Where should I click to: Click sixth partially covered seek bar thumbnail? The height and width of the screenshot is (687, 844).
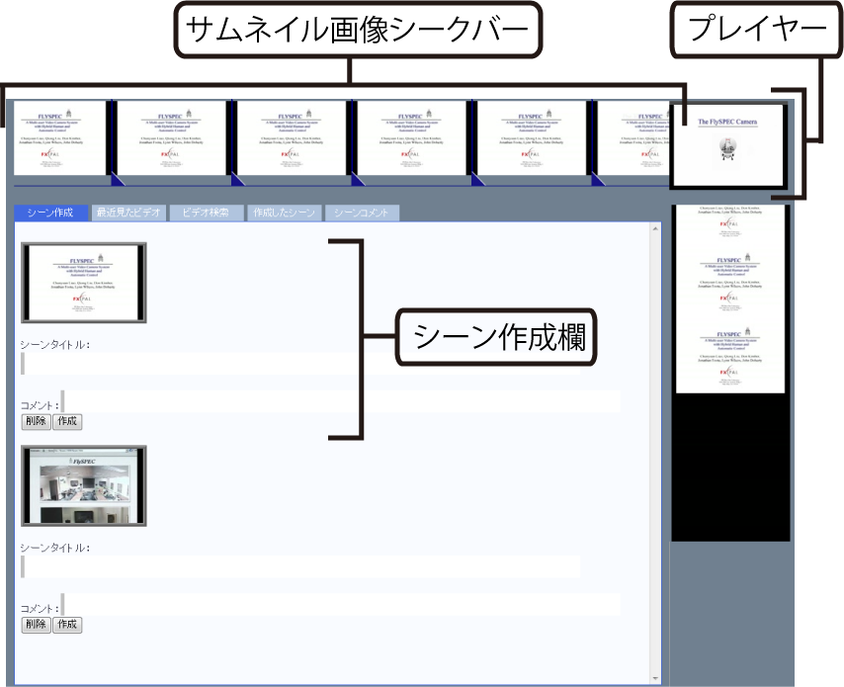[633, 137]
